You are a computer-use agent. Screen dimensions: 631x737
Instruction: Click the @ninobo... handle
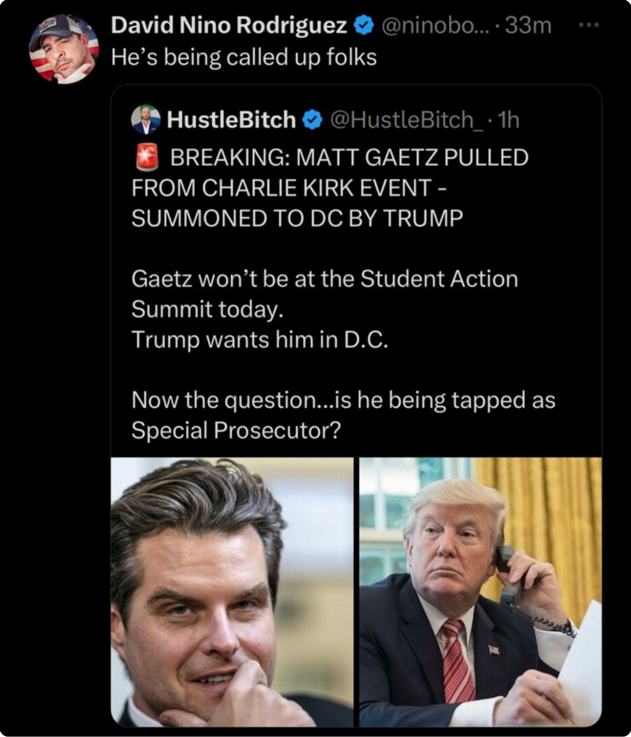(435, 26)
